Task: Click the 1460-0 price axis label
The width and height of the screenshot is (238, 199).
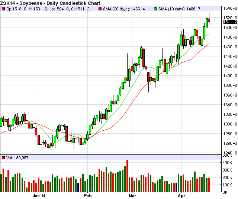Action: (x=230, y=47)
